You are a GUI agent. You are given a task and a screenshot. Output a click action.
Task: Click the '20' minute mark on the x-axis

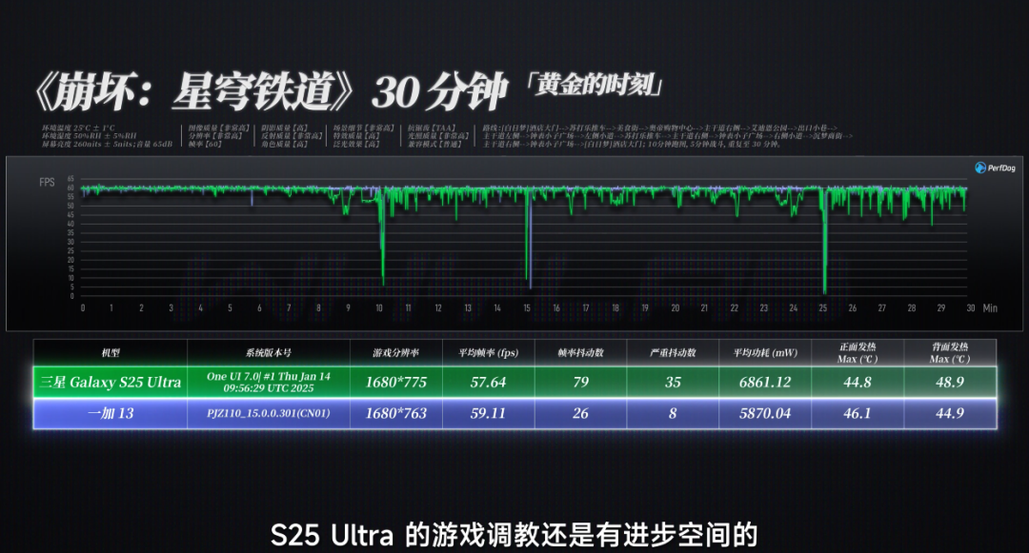675,308
